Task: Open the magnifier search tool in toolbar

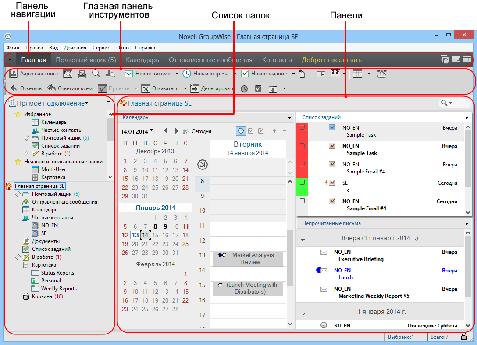Action: pos(96,73)
